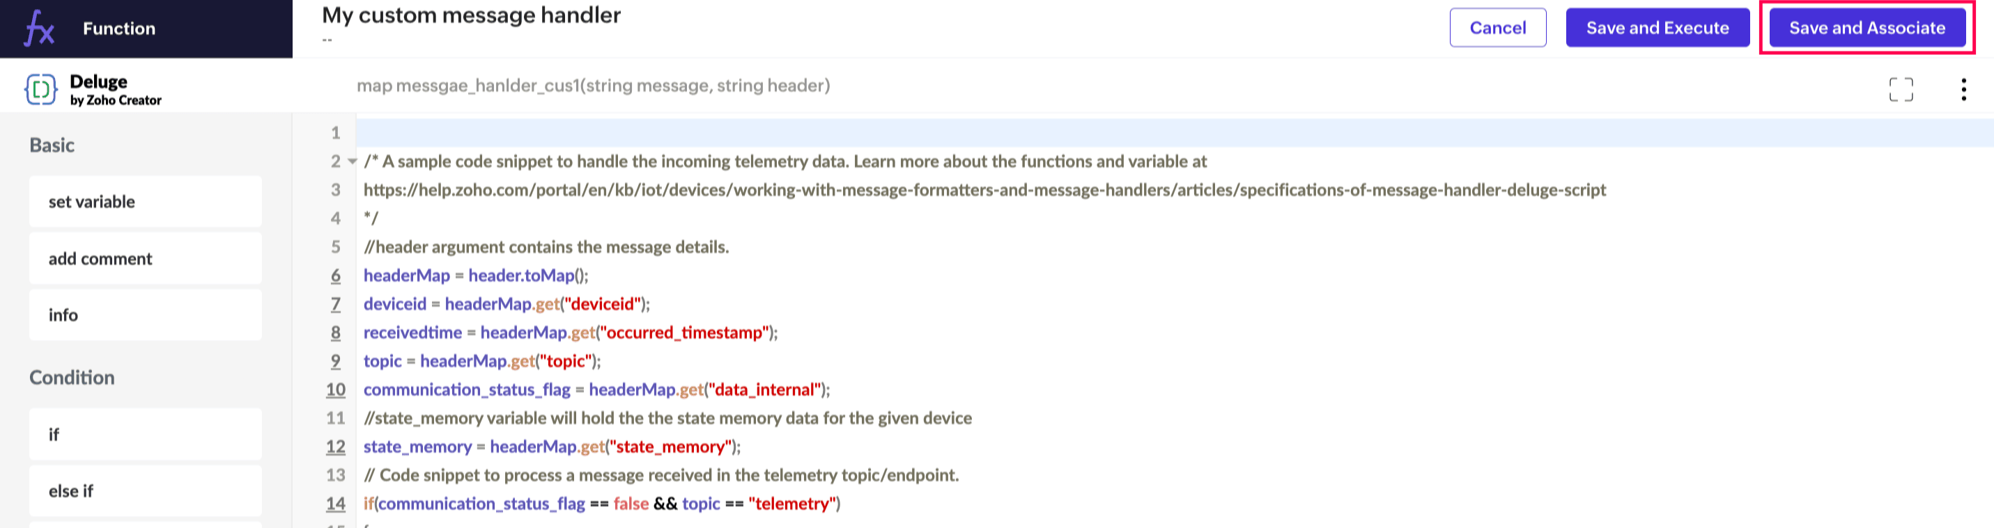Click the state_memory assignment line
The width and height of the screenshot is (1994, 528).
tap(551, 447)
